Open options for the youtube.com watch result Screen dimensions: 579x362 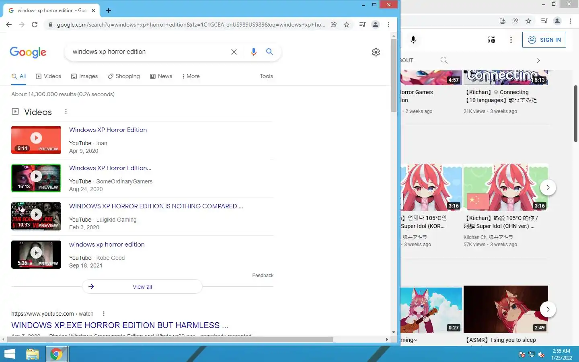104,314
